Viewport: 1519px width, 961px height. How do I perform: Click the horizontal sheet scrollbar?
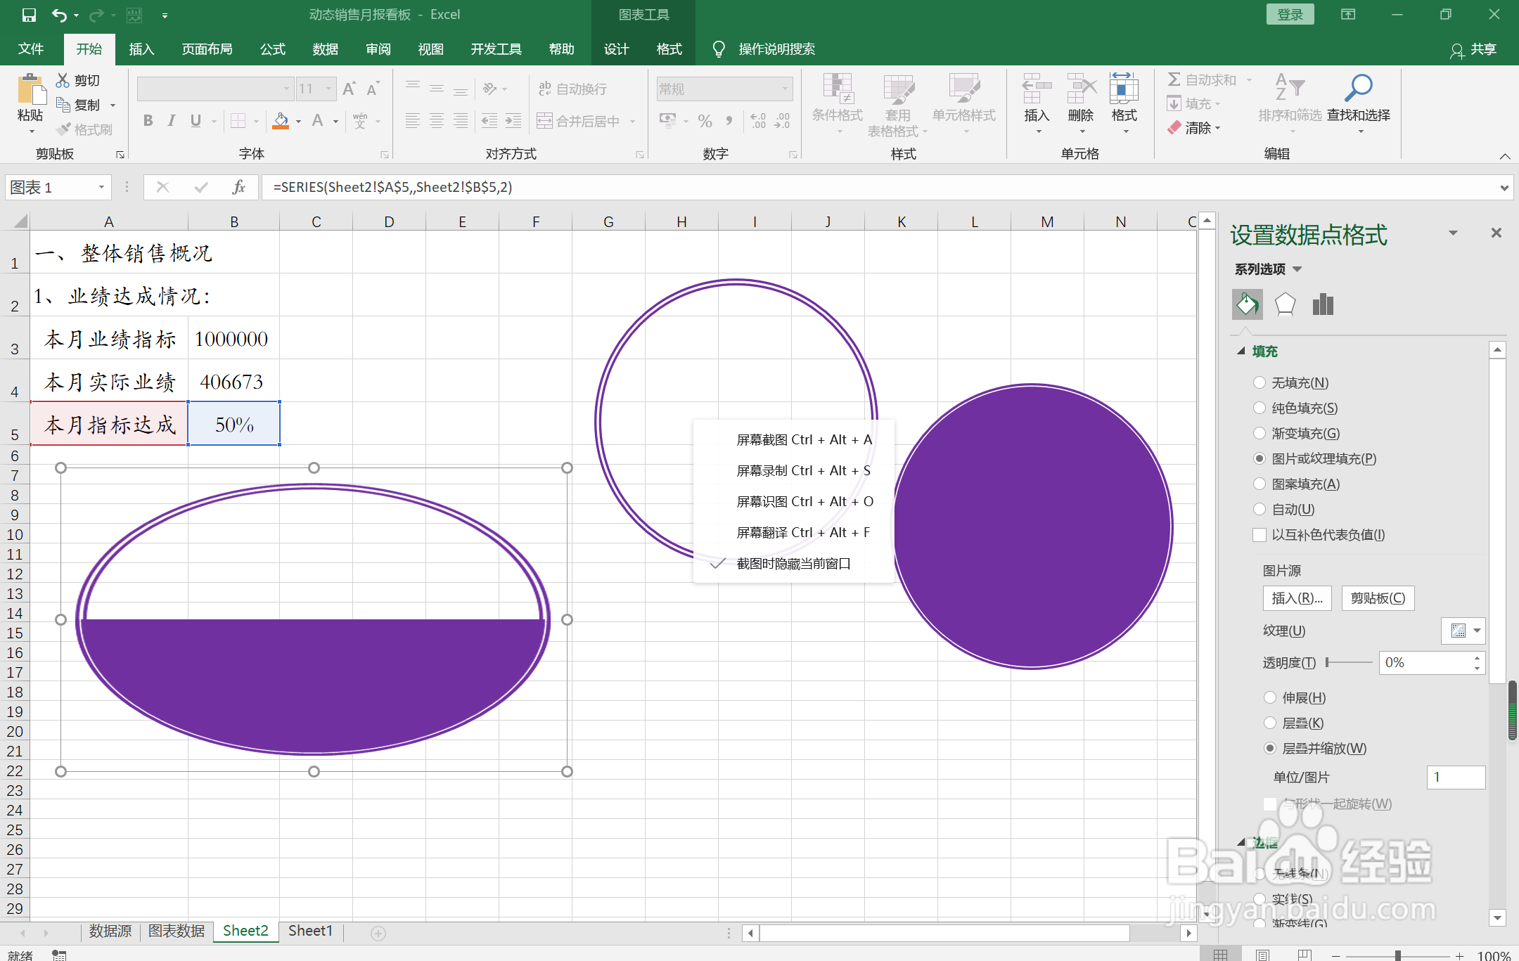tap(944, 933)
